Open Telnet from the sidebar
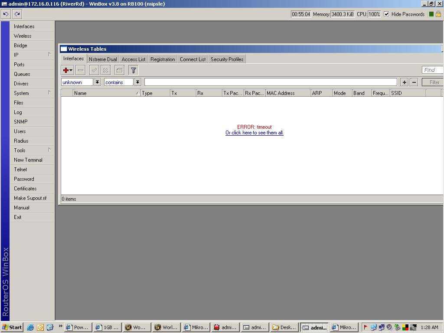The height and width of the screenshot is (333, 444). [32, 170]
